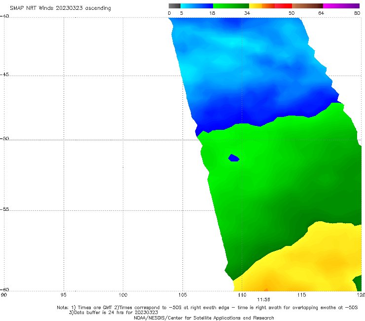
Task: Click the latitude axis label '-45'
Action: 4,75
